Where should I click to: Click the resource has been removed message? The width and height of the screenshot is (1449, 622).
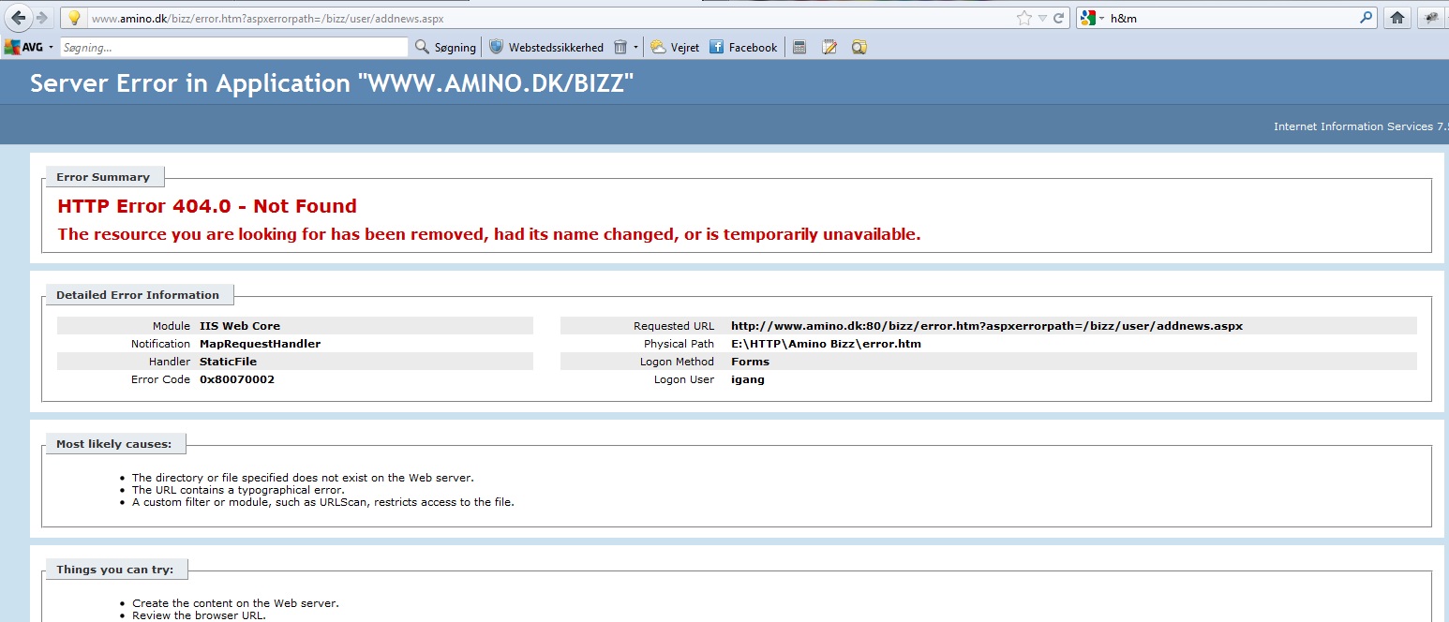489,234
